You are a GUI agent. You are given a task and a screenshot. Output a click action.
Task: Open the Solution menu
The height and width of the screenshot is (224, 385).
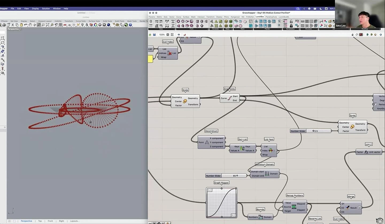(46, 9)
